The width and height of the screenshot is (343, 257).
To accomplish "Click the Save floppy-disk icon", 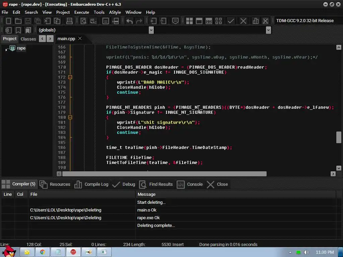I will point(28,21).
